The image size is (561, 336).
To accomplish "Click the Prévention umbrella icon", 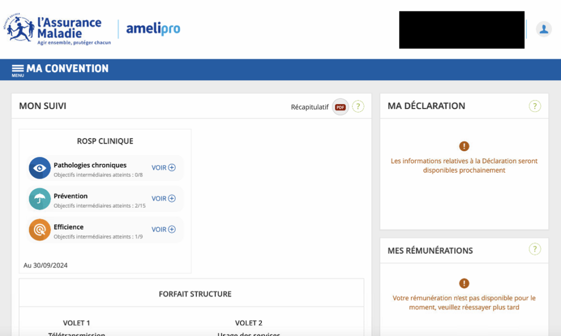I will click(39, 198).
